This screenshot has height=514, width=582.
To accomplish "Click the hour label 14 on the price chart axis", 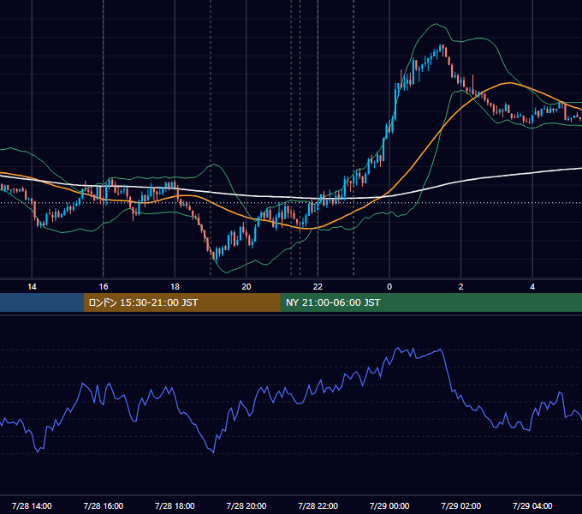I will (x=32, y=287).
